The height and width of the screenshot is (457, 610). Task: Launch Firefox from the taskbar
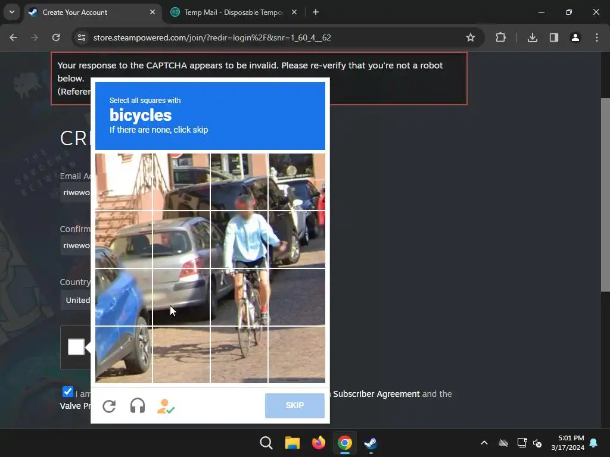pyautogui.click(x=318, y=443)
